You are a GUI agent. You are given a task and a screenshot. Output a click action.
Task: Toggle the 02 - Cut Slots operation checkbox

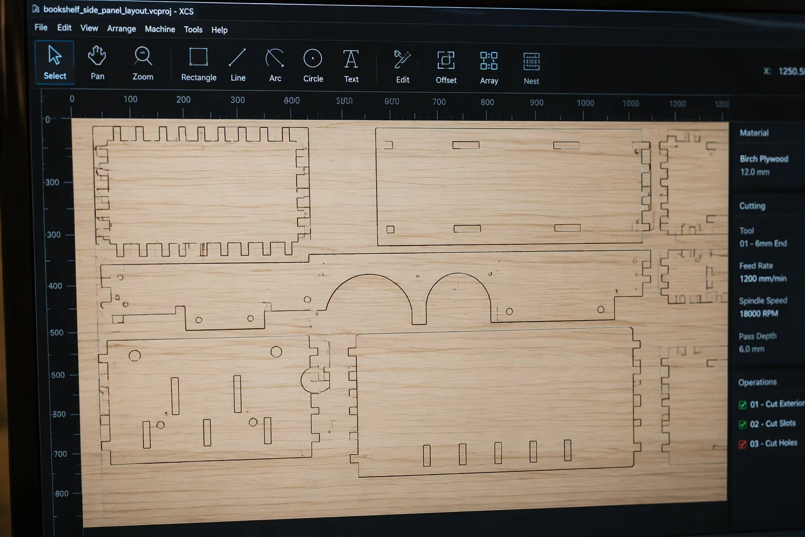coord(743,424)
